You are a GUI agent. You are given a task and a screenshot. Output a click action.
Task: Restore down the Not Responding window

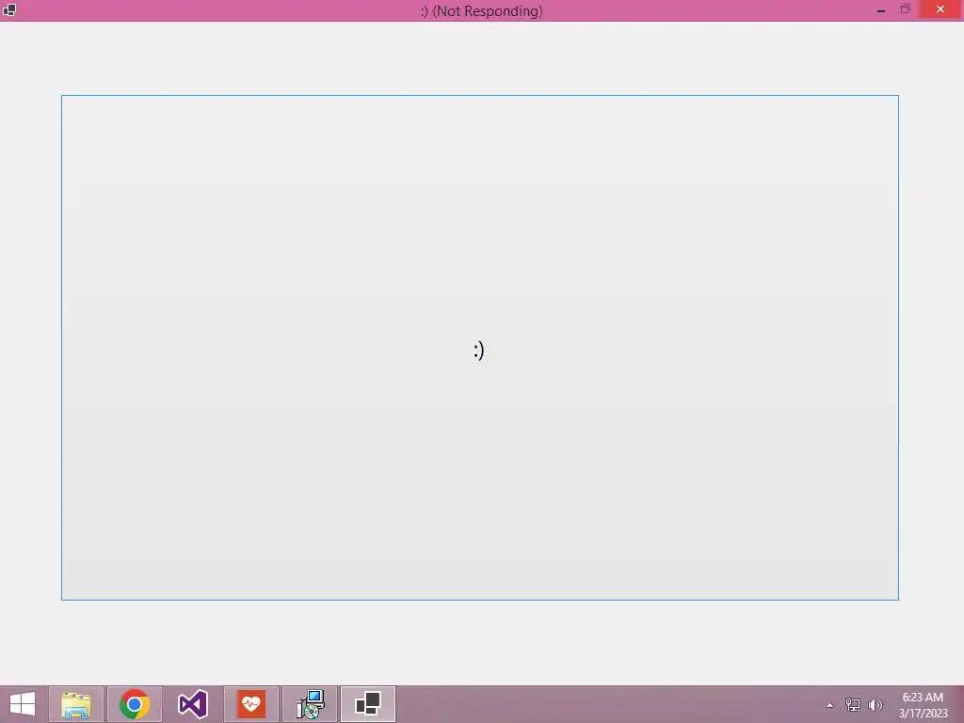coord(905,9)
